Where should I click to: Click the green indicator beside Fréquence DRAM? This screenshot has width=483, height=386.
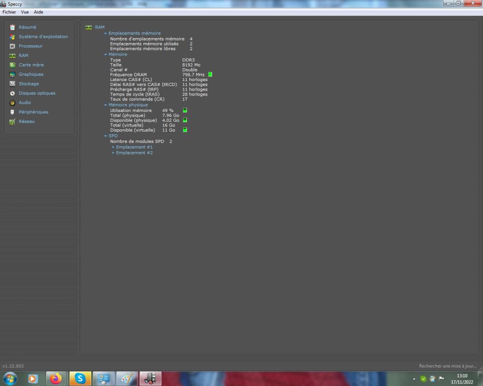pyautogui.click(x=210, y=74)
